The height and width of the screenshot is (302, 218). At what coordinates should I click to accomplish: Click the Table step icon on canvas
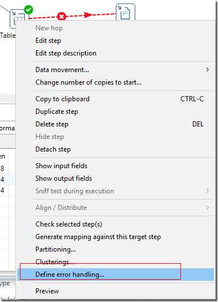pyautogui.click(x=18, y=19)
